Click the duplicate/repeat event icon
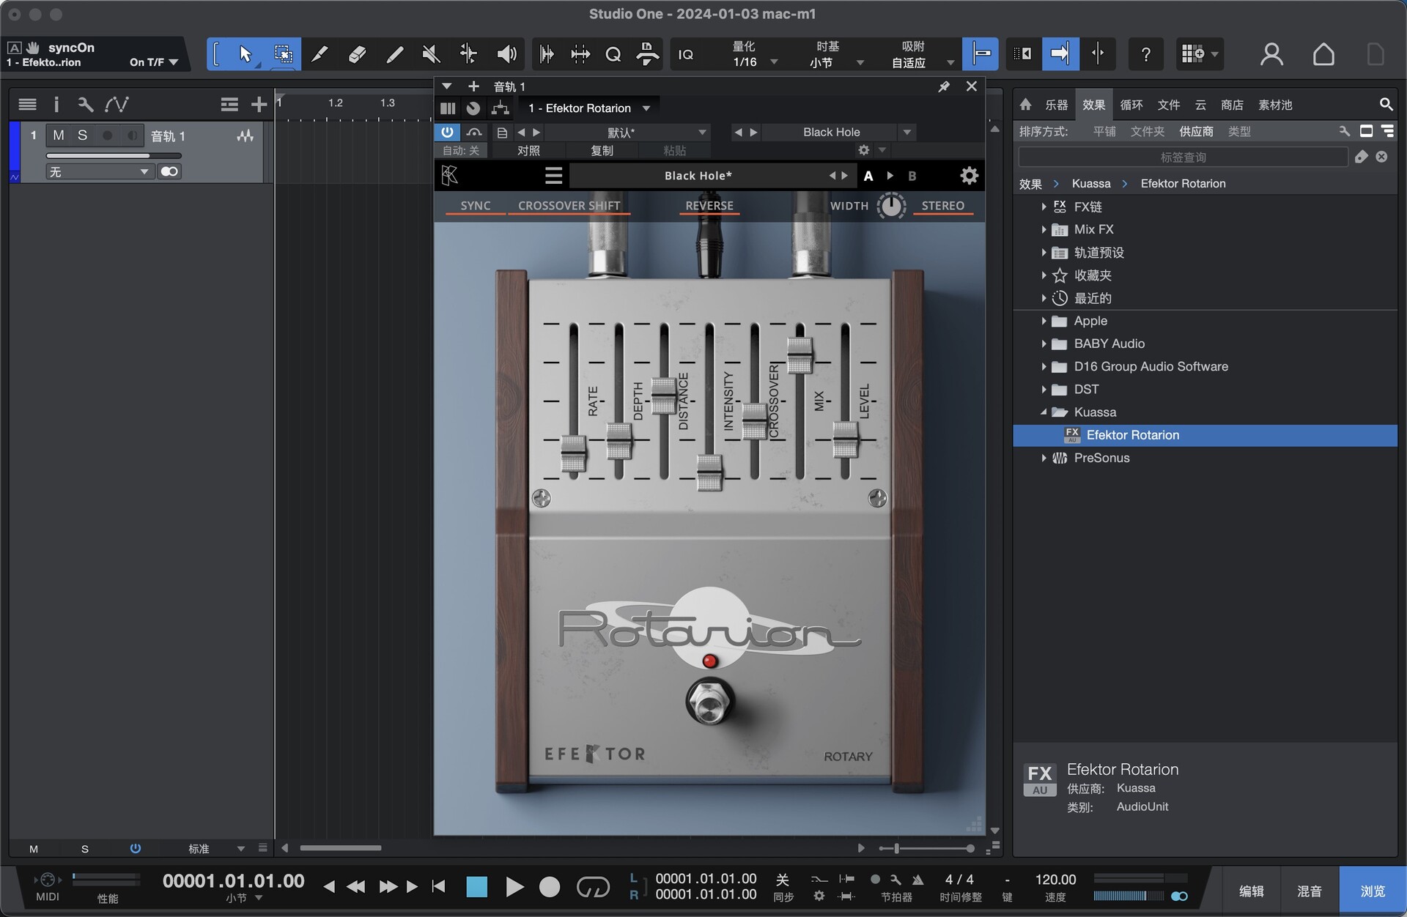Image resolution: width=1407 pixels, height=917 pixels. (580, 53)
